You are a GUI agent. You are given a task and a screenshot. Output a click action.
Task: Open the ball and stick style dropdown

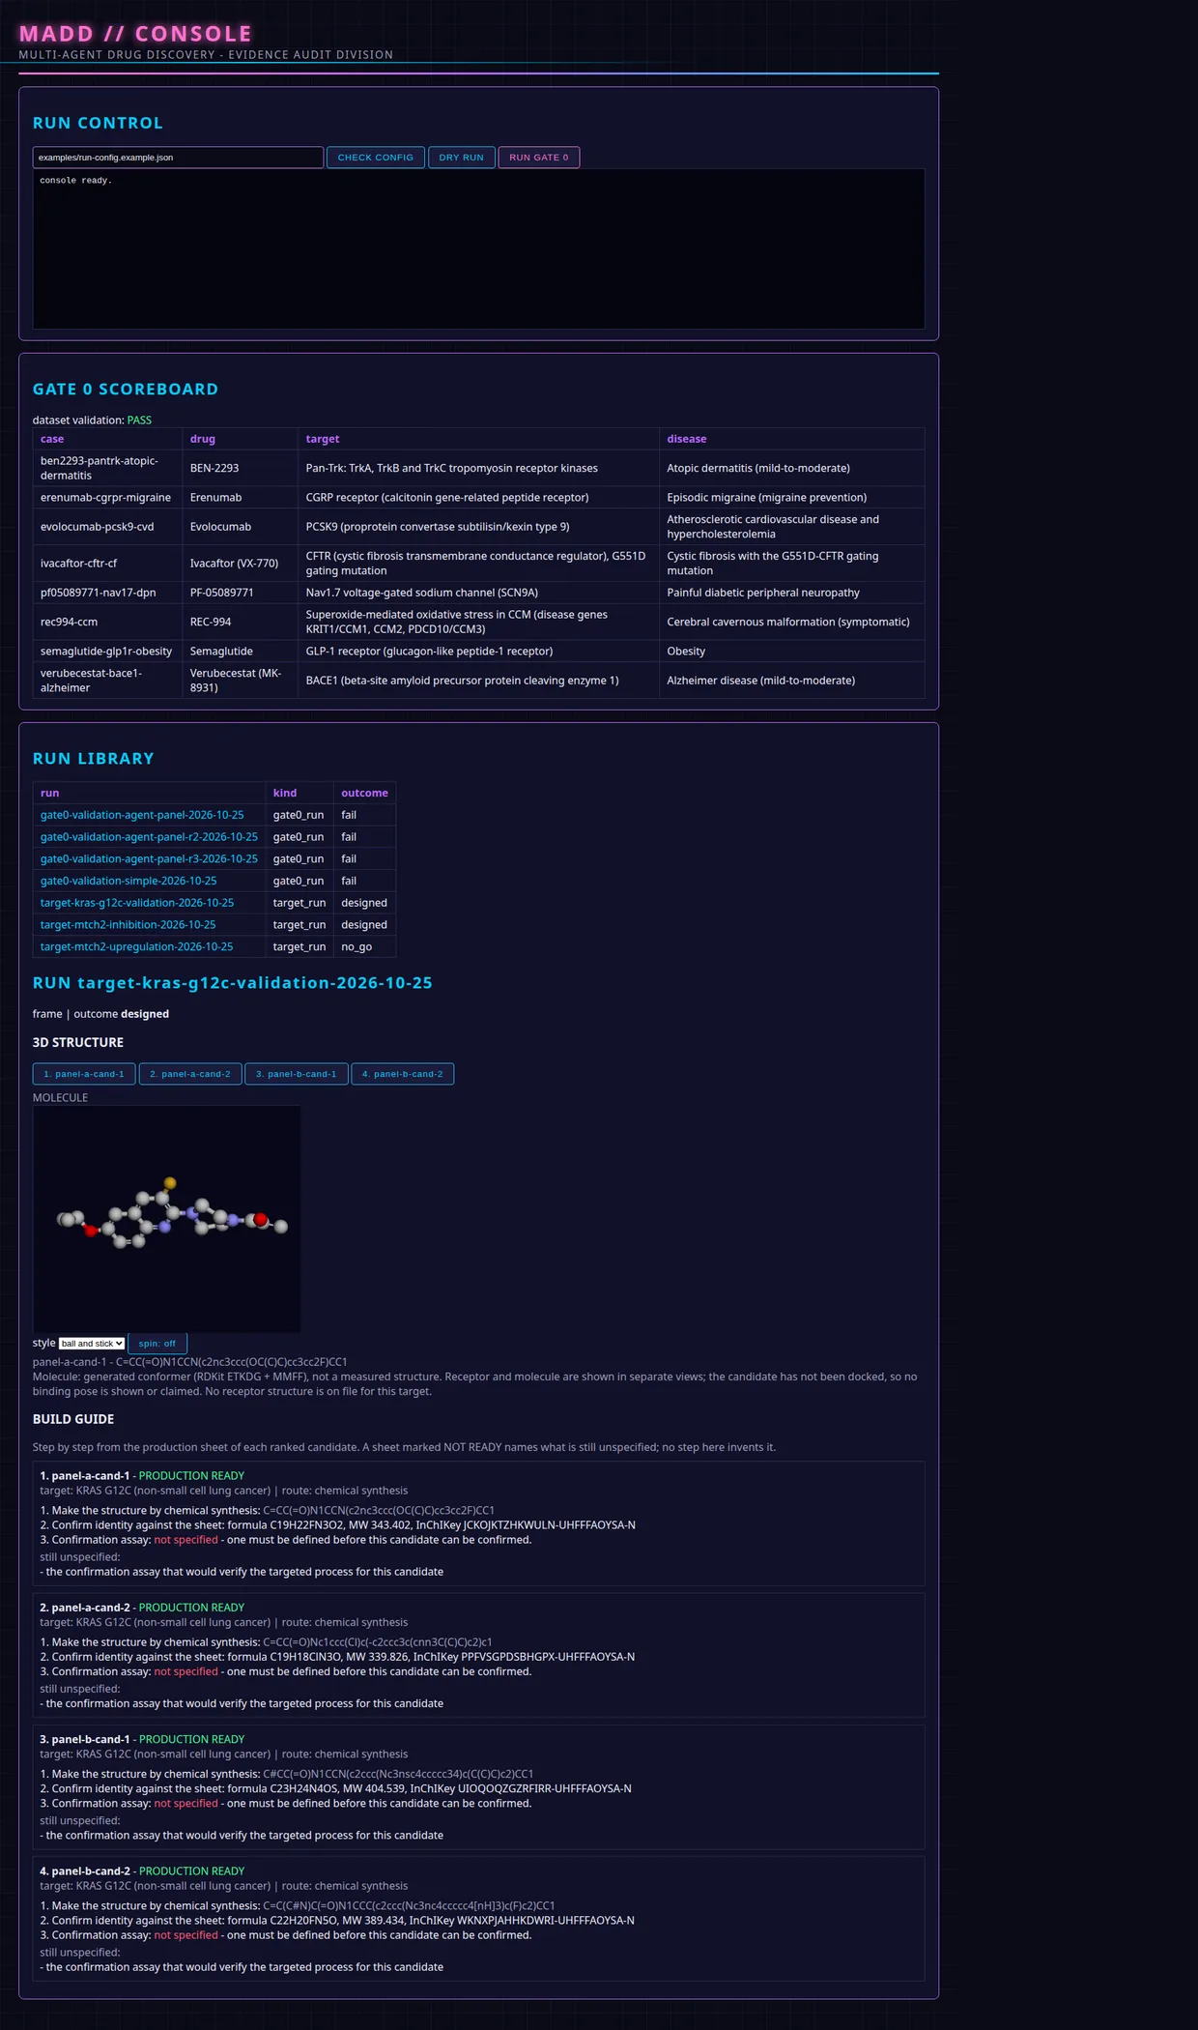[x=92, y=1344]
